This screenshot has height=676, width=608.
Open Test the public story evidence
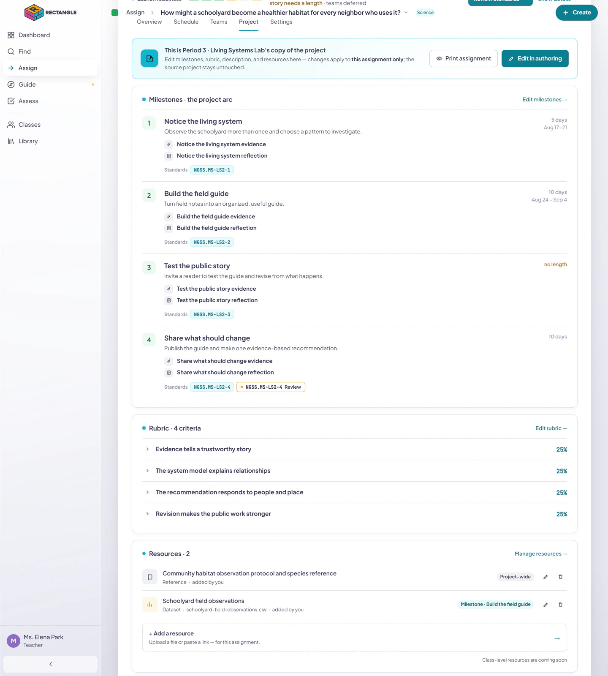click(x=216, y=289)
